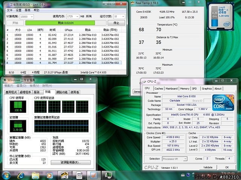Image resolution: width=241 pixels, height=180 pixels.
Task: Switch to the 應用程式 tab in Task Manager
Action: click(11, 92)
